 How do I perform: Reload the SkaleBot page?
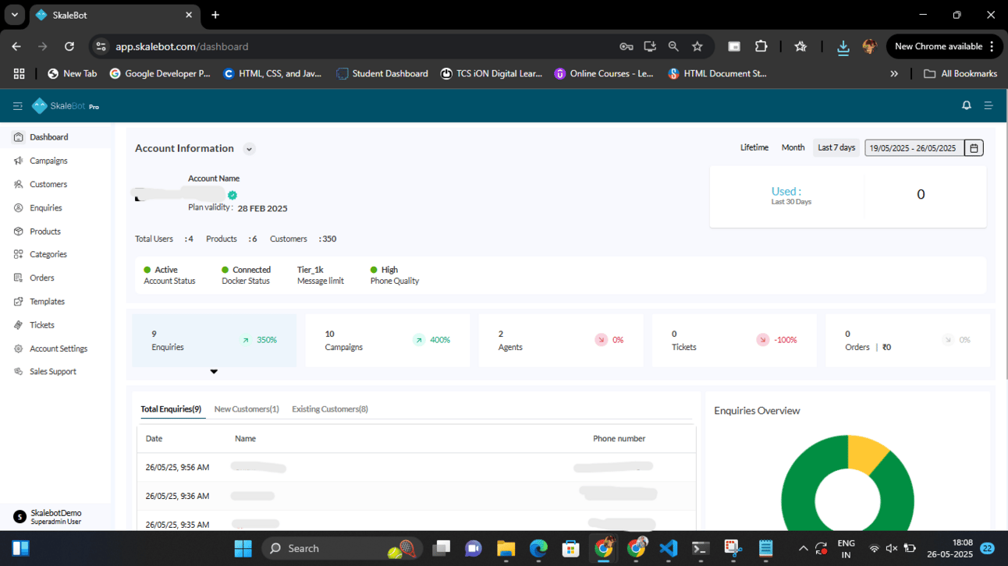[x=69, y=47]
